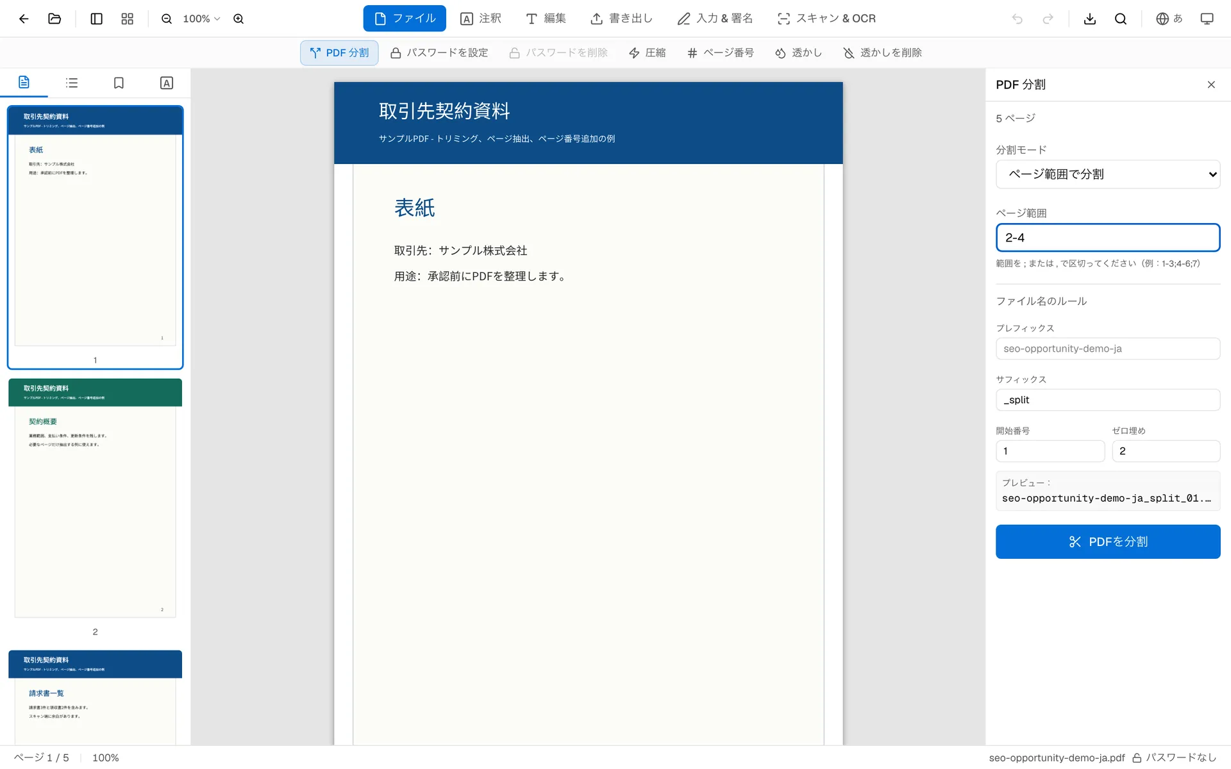
Task: Click the presentation monitor icon
Action: [x=1207, y=19]
